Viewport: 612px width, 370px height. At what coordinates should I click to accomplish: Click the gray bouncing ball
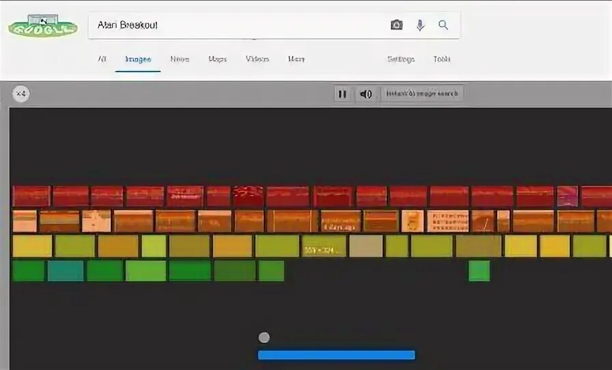pyautogui.click(x=264, y=337)
